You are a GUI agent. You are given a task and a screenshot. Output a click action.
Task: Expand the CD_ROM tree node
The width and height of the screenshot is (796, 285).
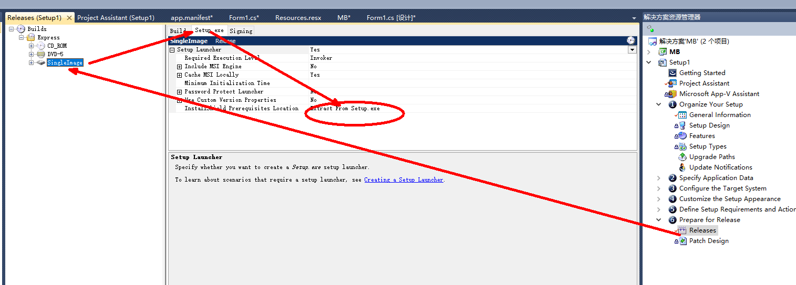pyautogui.click(x=32, y=46)
